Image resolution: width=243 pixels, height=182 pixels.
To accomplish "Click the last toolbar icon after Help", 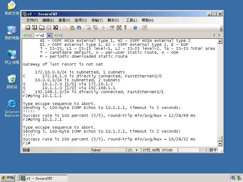I will 145,28.
